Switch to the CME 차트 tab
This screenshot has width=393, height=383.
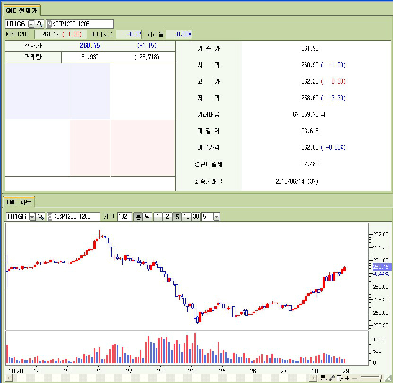[19, 202]
